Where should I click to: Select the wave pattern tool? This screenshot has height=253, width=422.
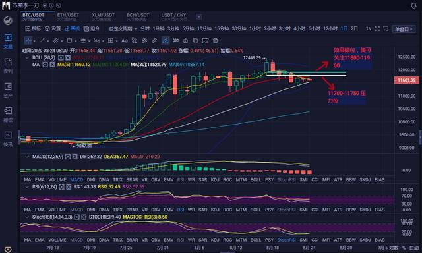[97, 41]
